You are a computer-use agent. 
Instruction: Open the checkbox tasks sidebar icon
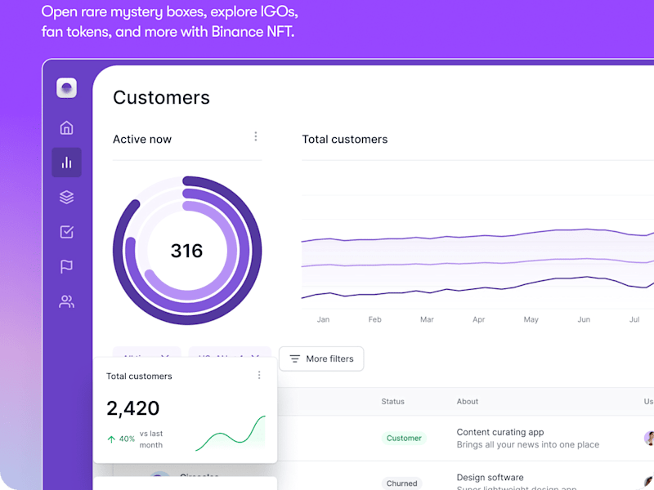(66, 232)
